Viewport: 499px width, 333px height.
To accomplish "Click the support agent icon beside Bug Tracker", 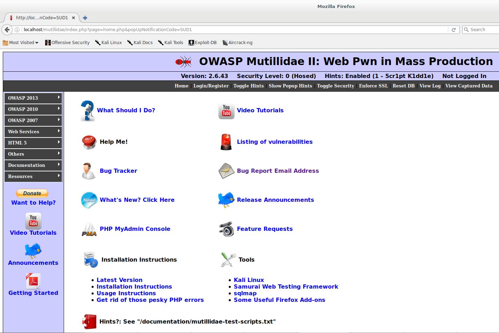I will click(88, 171).
